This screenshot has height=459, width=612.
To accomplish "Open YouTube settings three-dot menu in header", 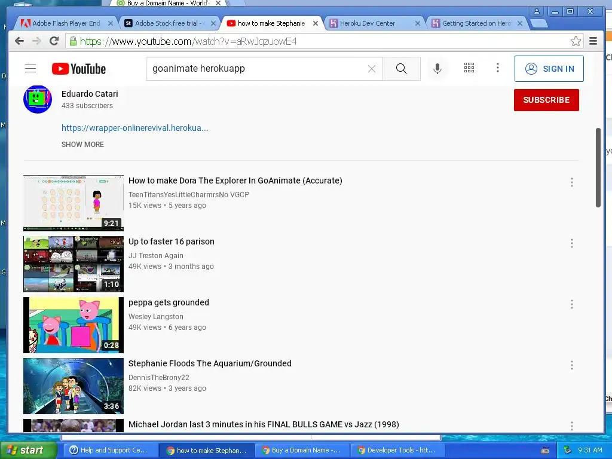I will pyautogui.click(x=498, y=68).
